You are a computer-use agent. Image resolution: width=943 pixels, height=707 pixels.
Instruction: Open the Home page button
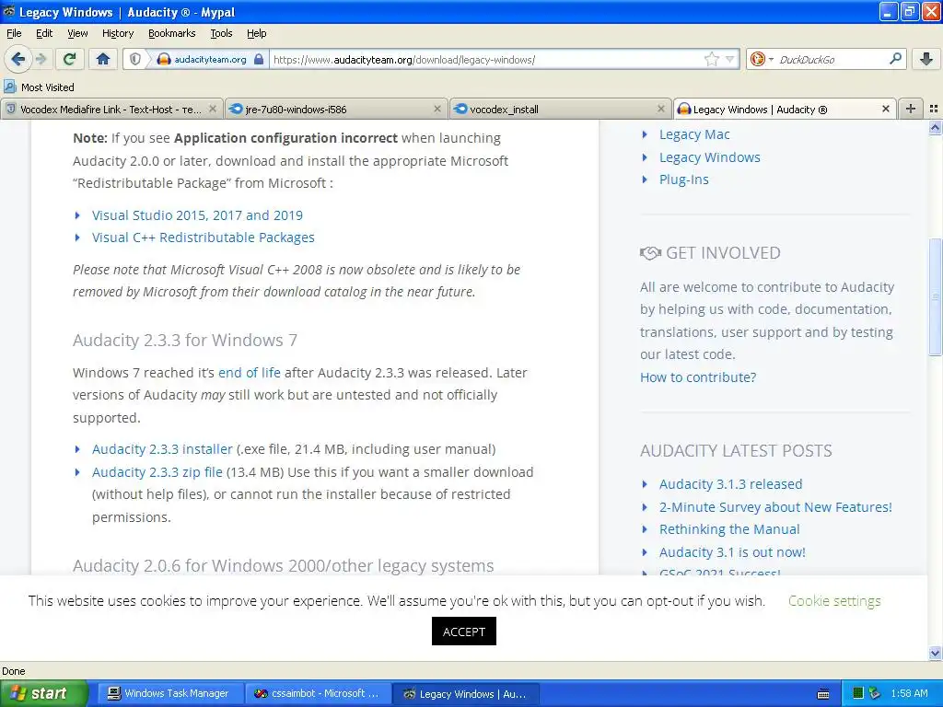[103, 59]
